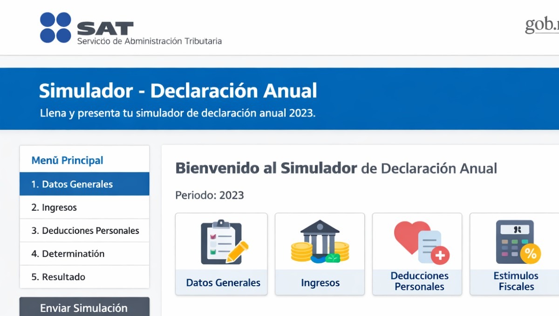
Task: Click the Datos Generales card label
Action: [x=221, y=282]
